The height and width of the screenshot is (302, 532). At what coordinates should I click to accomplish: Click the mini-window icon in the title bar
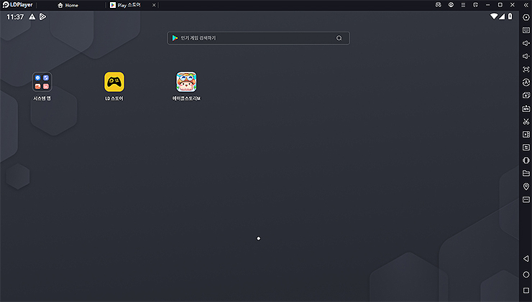click(x=475, y=5)
